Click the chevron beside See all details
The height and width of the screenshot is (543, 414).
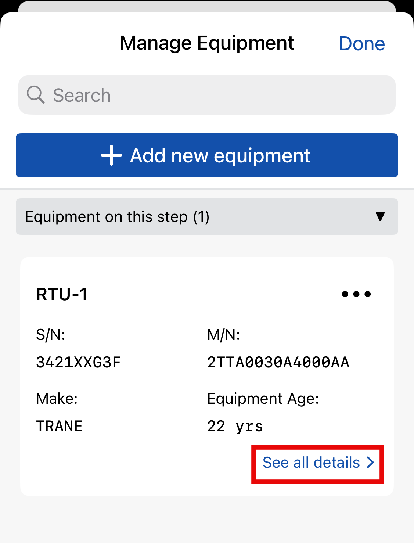pyautogui.click(x=370, y=462)
